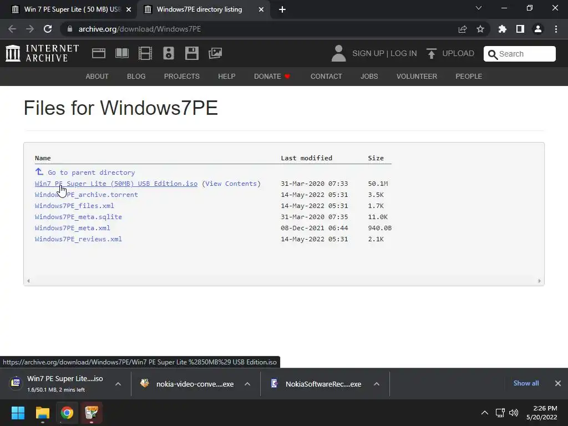Click the user avatar icon
Screen dimensions: 568x426
(339, 53)
